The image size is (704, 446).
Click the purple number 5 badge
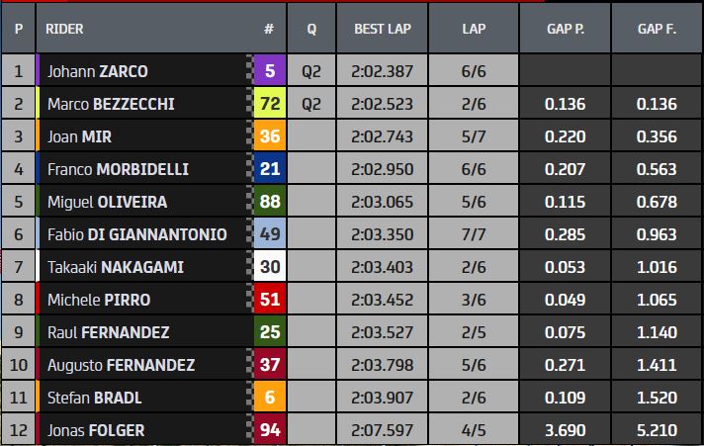[270, 71]
